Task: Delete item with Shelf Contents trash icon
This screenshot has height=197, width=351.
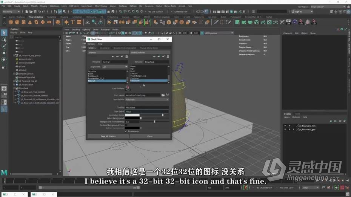Action: click(x=168, y=57)
